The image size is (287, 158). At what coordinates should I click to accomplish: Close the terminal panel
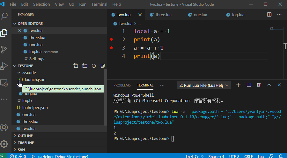pos(279,85)
